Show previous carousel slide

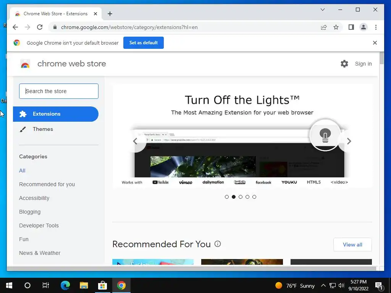[x=135, y=141]
